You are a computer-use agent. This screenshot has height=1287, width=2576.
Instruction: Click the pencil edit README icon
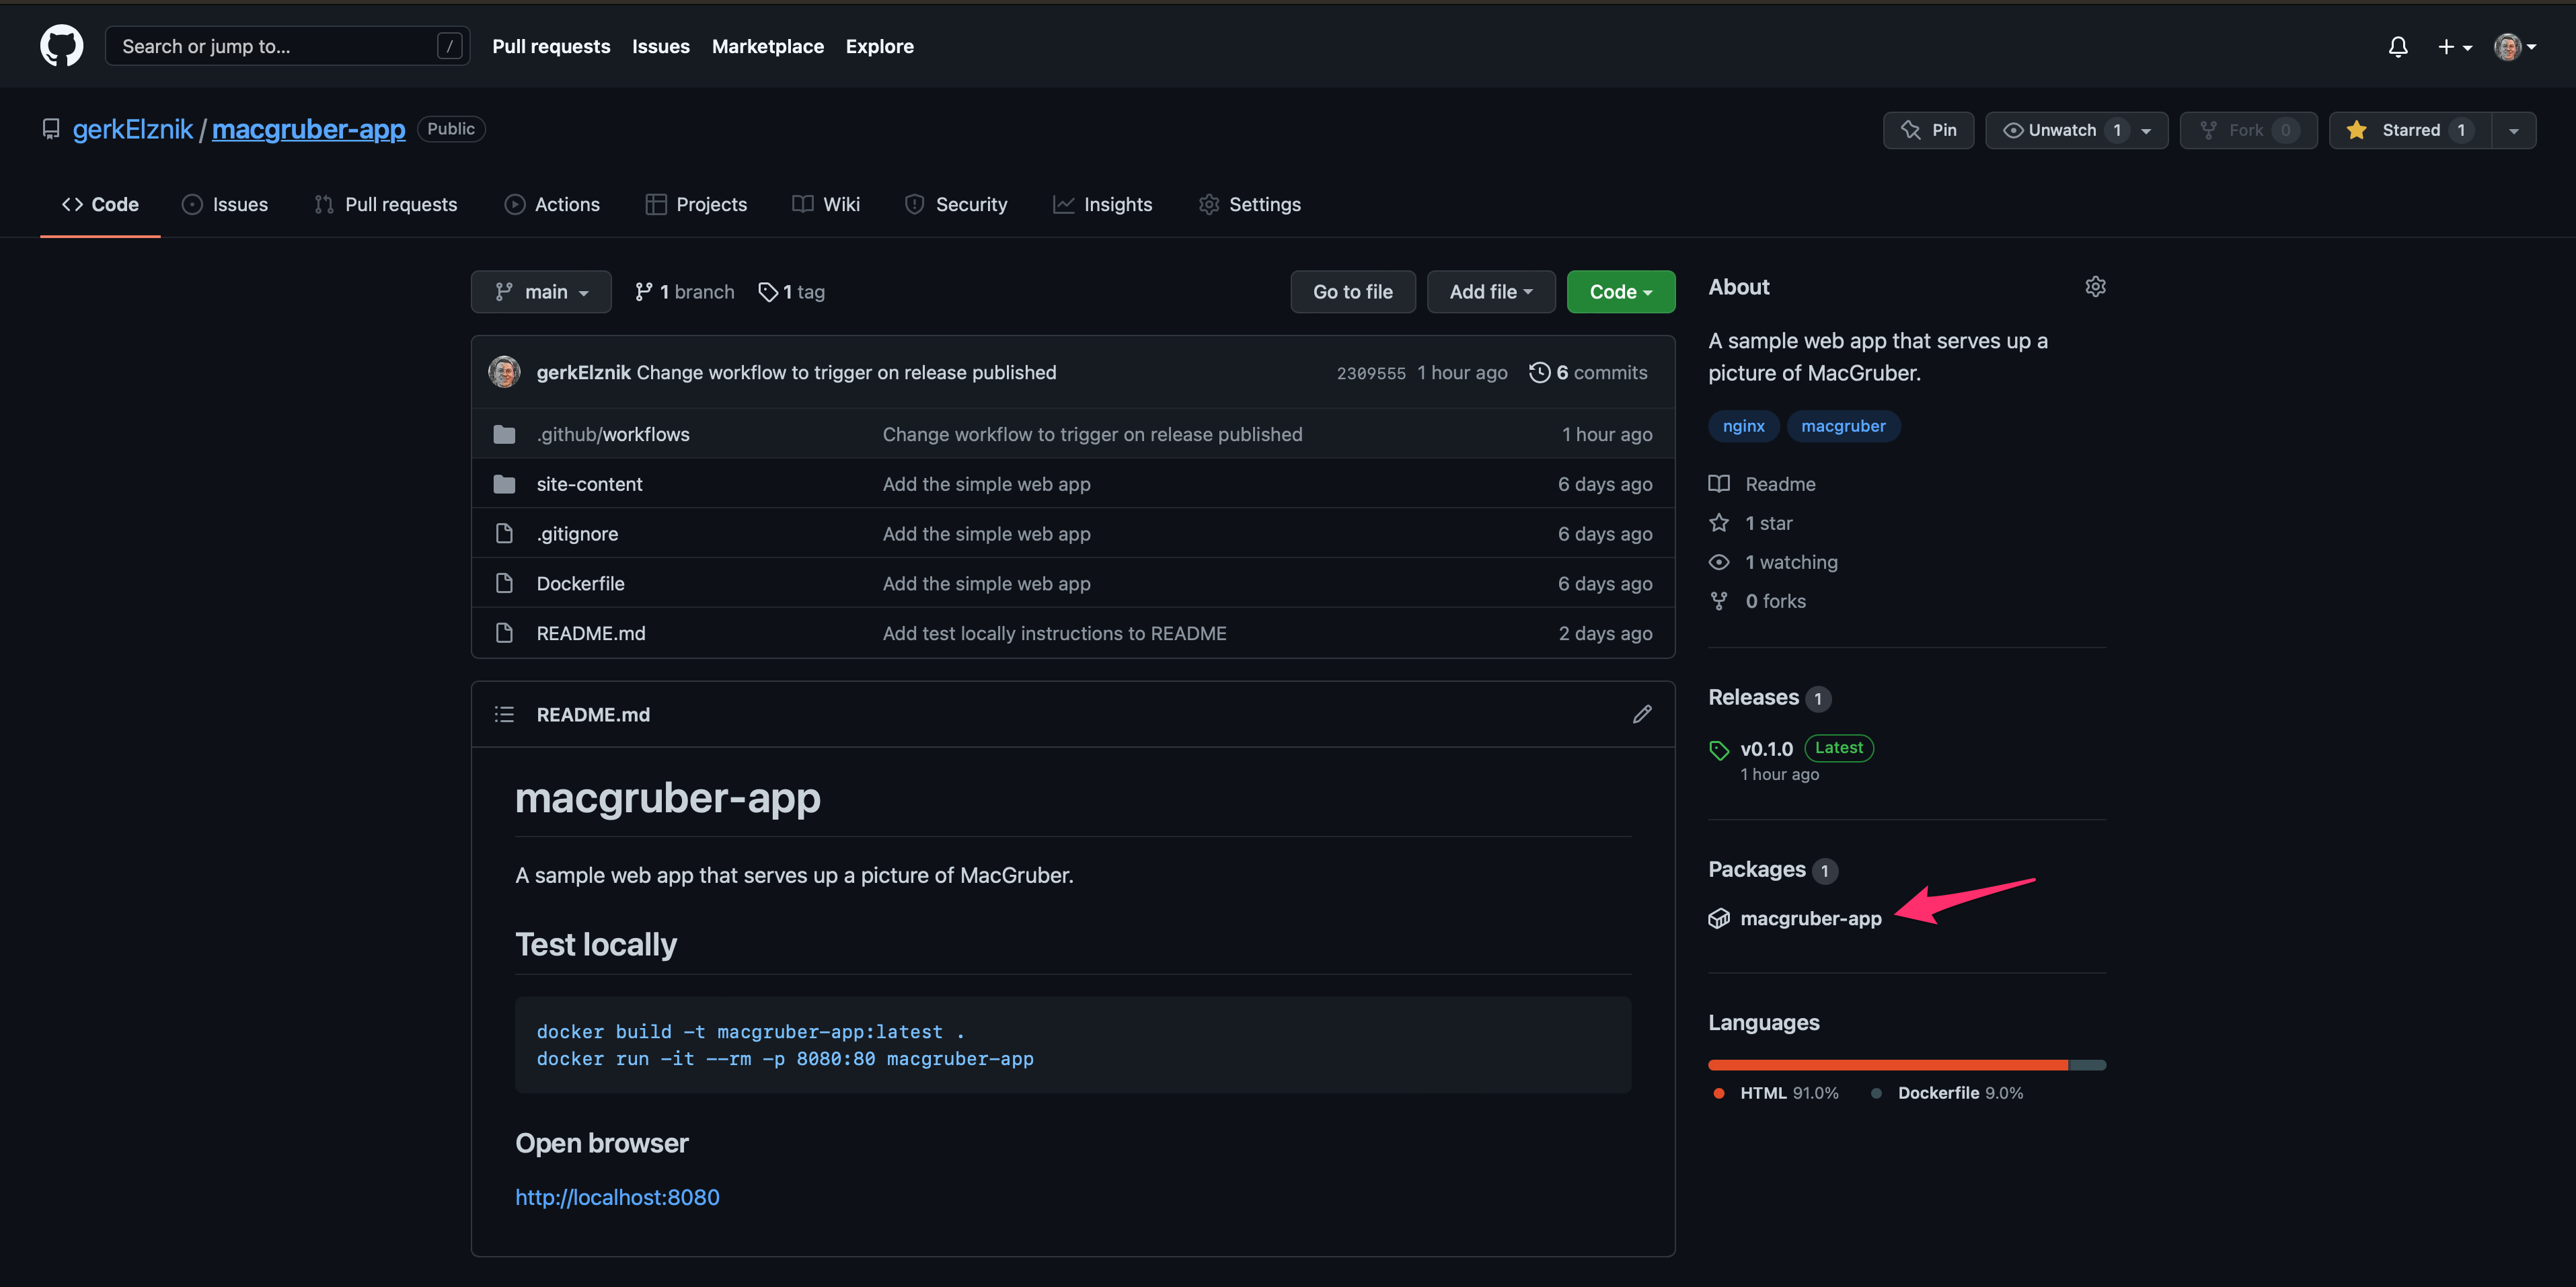[1642, 714]
